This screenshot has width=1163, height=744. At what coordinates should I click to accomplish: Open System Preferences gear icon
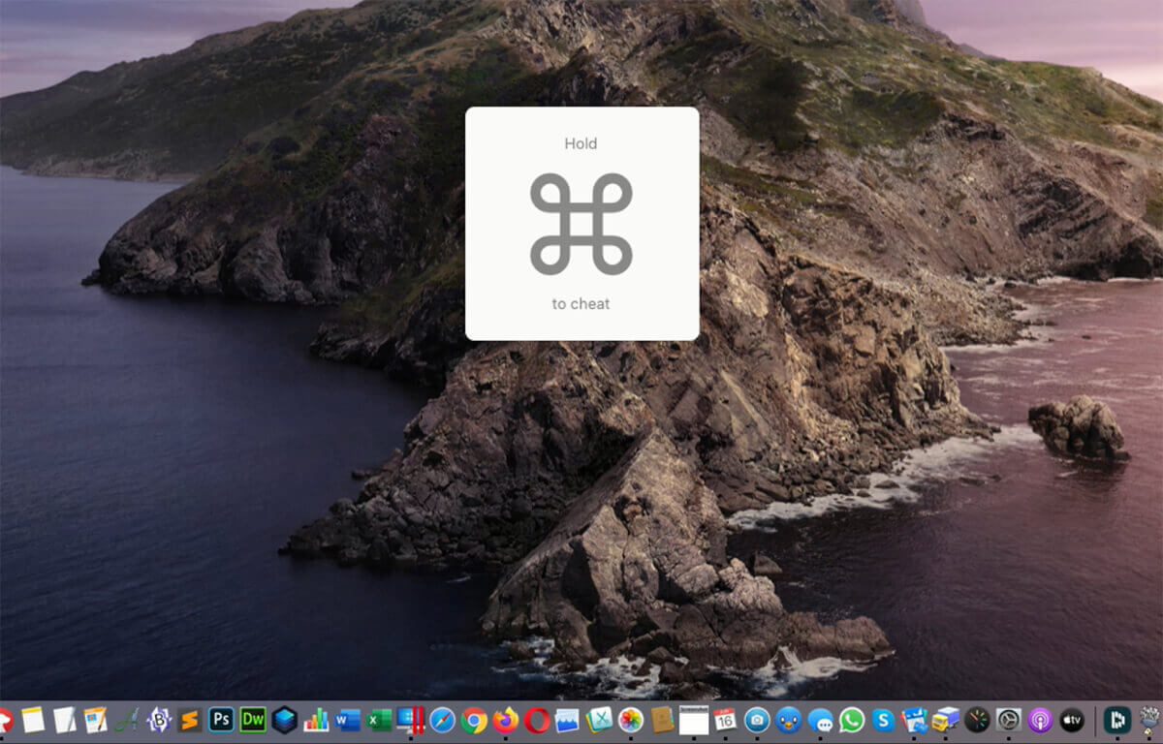coord(1009,720)
